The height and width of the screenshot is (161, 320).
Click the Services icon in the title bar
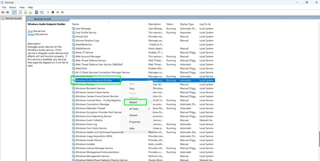point(2,2)
